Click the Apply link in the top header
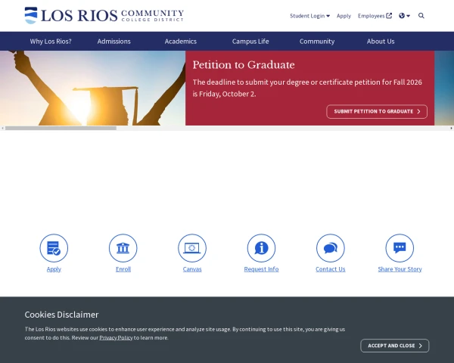454x363 pixels. coord(344,16)
